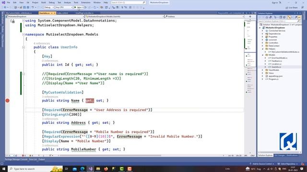Click the Visual Studio taskbar icon
The width and height of the screenshot is (307, 172).
90,169
